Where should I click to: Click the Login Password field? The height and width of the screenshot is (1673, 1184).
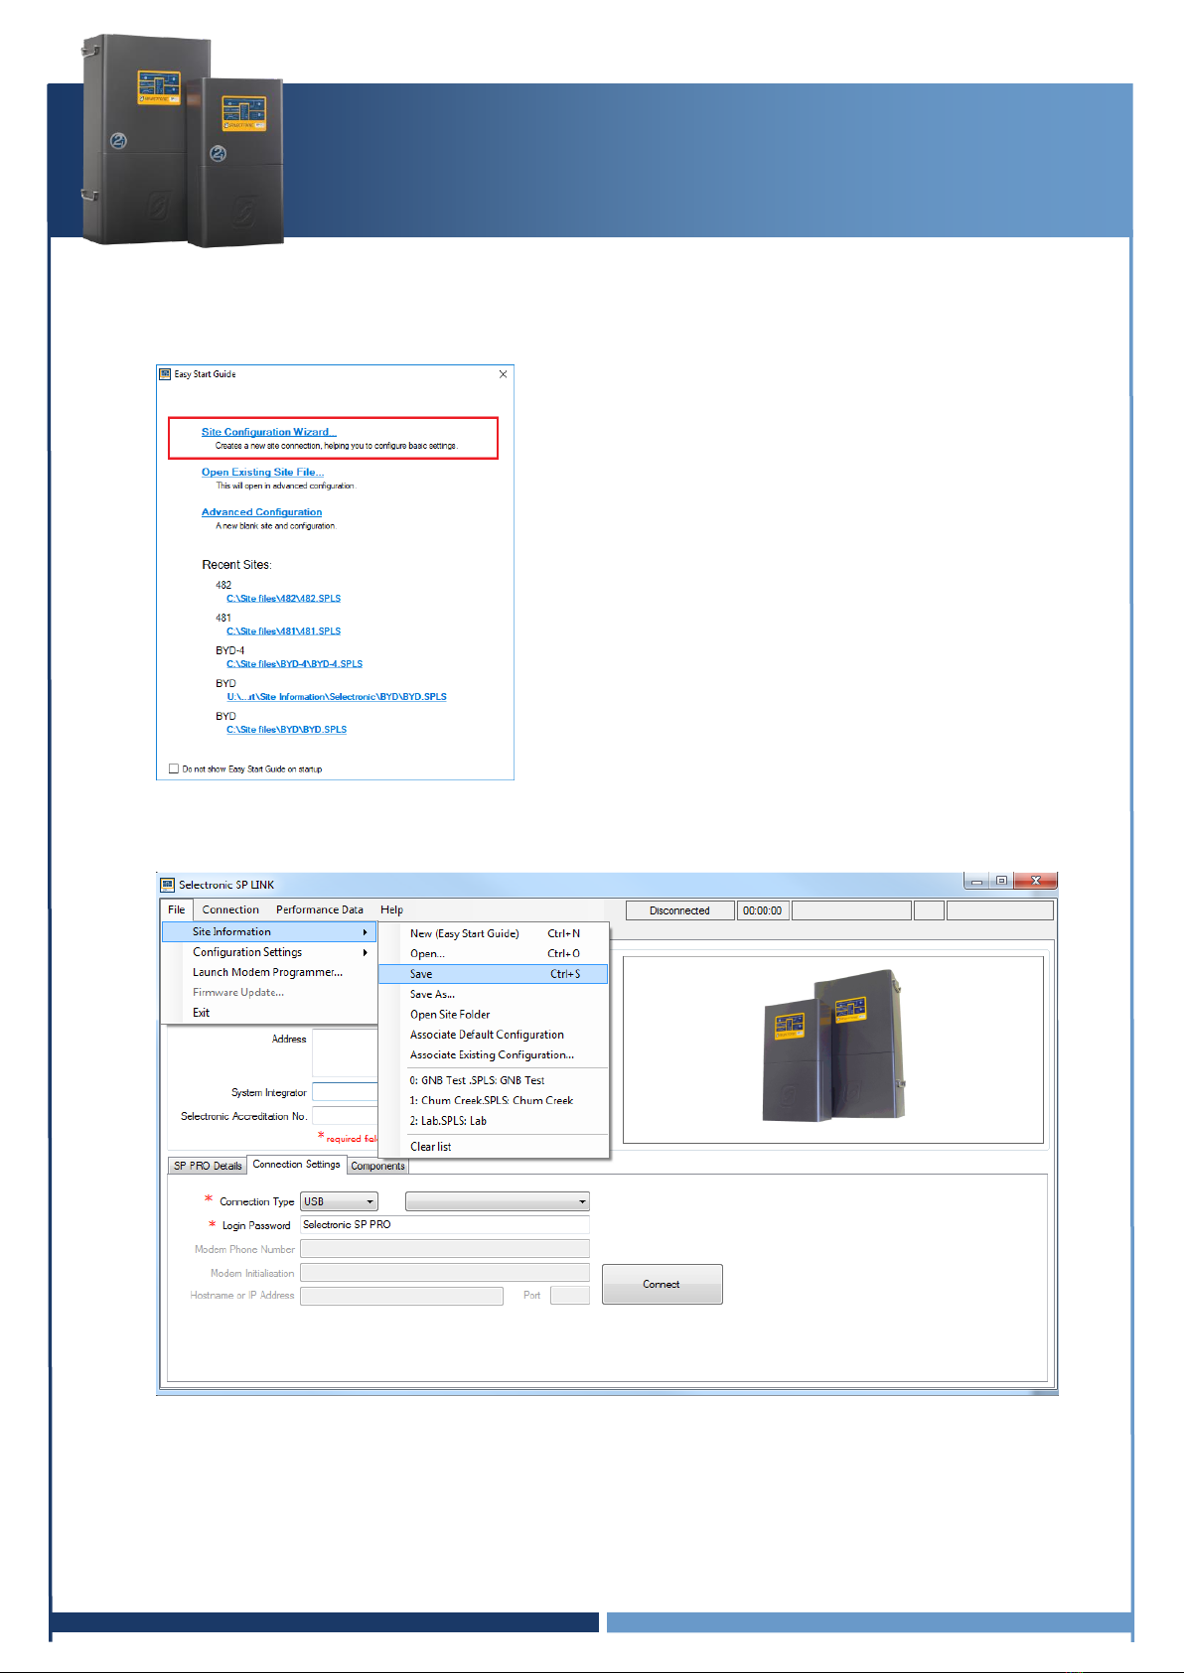point(445,1225)
